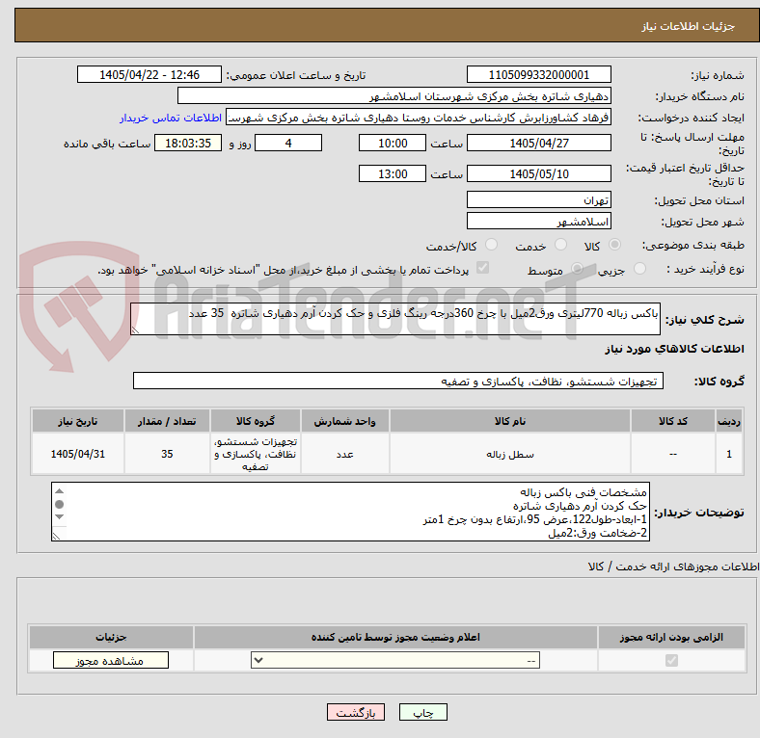Click the validity time field 13:00
The height and width of the screenshot is (738, 760).
pyautogui.click(x=393, y=173)
